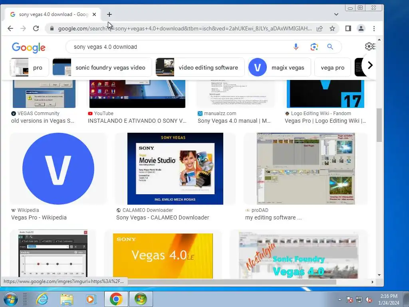Click the Chrome taskbar button

coord(116,299)
